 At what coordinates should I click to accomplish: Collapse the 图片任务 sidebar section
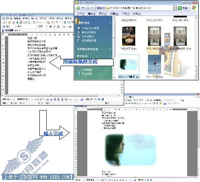pos(110,23)
